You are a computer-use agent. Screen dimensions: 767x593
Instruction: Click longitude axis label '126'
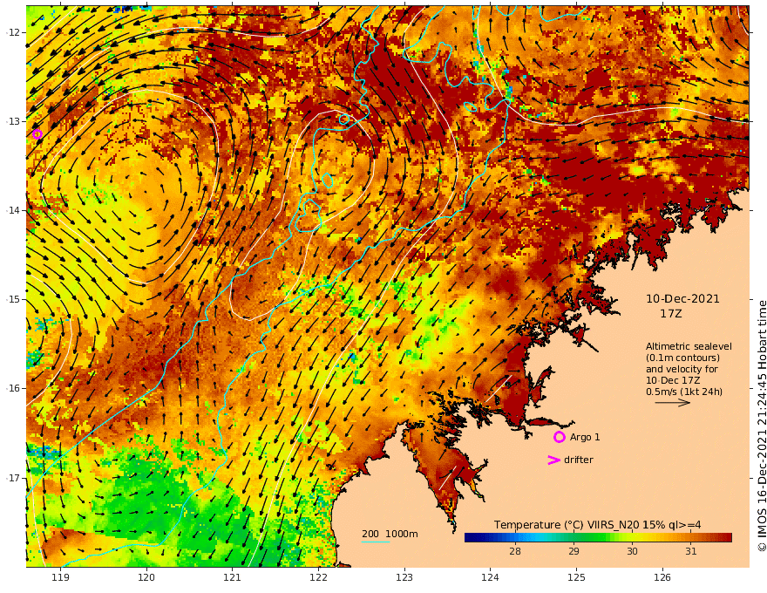(x=662, y=577)
